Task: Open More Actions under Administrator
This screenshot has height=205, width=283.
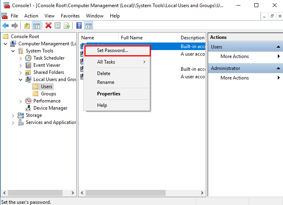Action: point(246,78)
